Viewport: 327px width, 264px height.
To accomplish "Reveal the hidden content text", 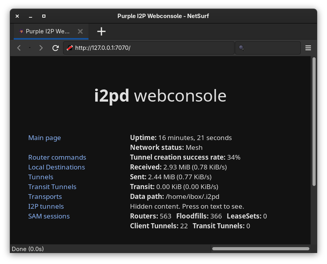I will 187,206.
